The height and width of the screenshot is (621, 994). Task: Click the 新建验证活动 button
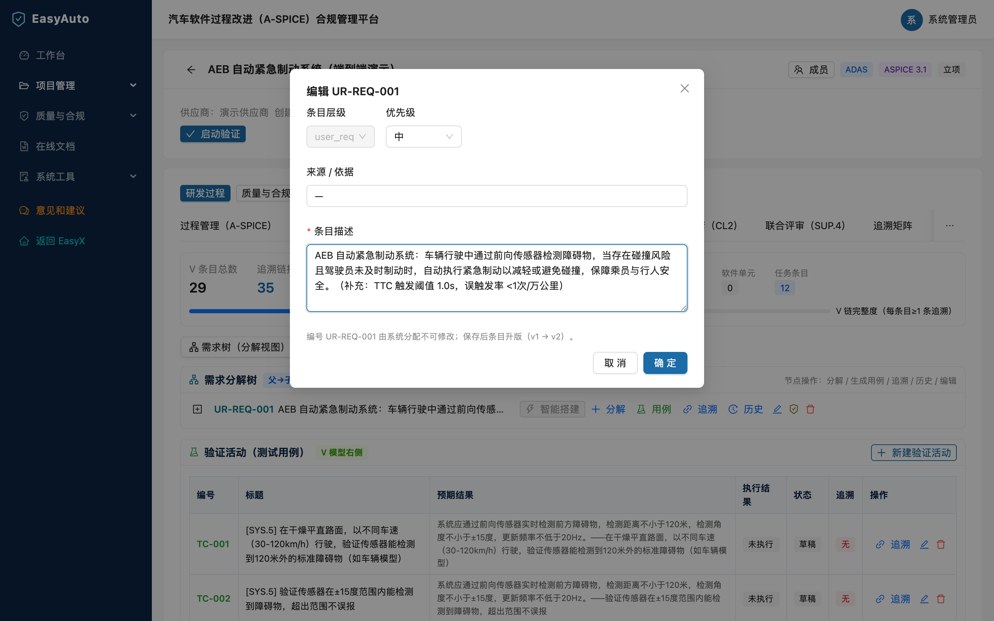914,453
